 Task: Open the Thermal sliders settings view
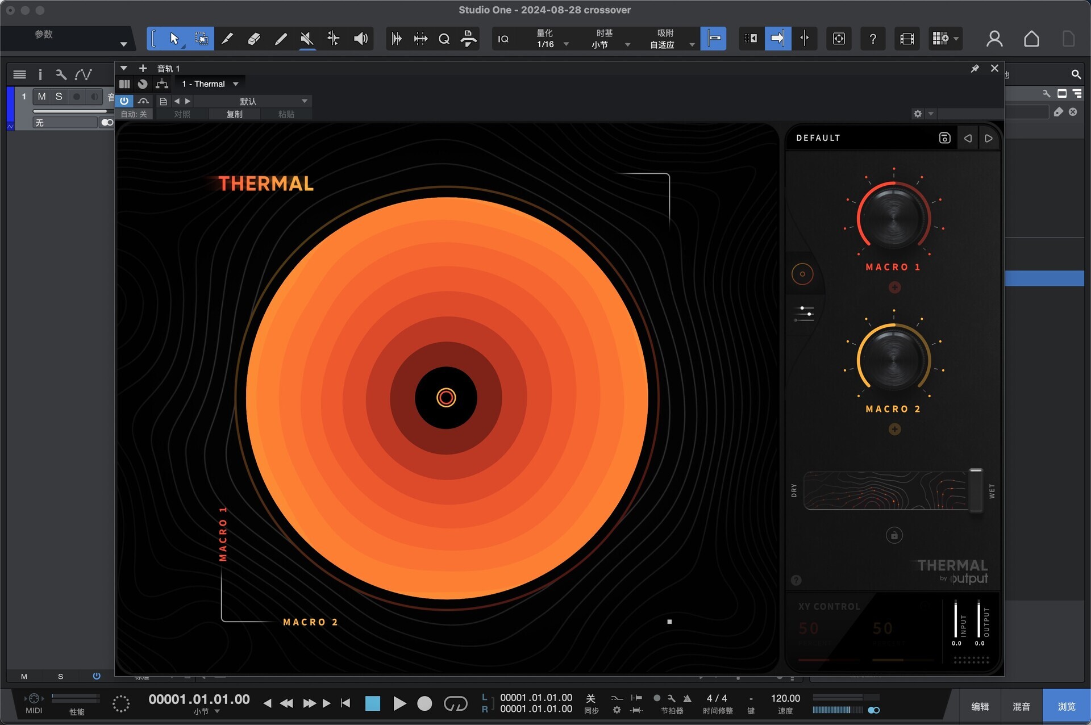pyautogui.click(x=804, y=313)
